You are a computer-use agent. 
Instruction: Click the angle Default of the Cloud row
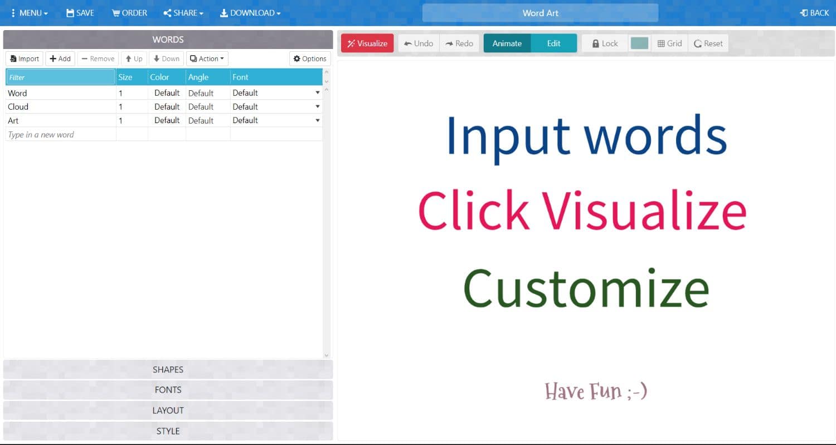coord(208,106)
